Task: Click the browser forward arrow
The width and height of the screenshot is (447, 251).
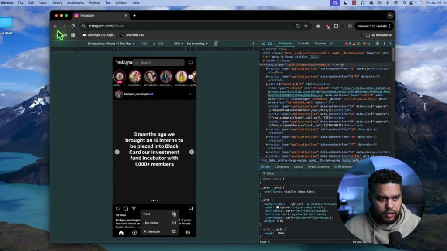Action: click(x=64, y=26)
